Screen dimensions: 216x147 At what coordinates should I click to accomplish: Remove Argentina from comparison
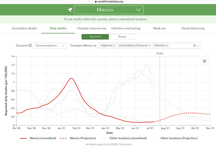[x=114, y=46]
